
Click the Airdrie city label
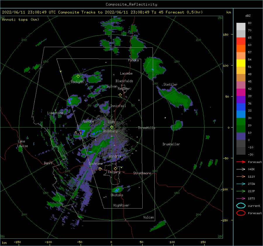pos(115,156)
